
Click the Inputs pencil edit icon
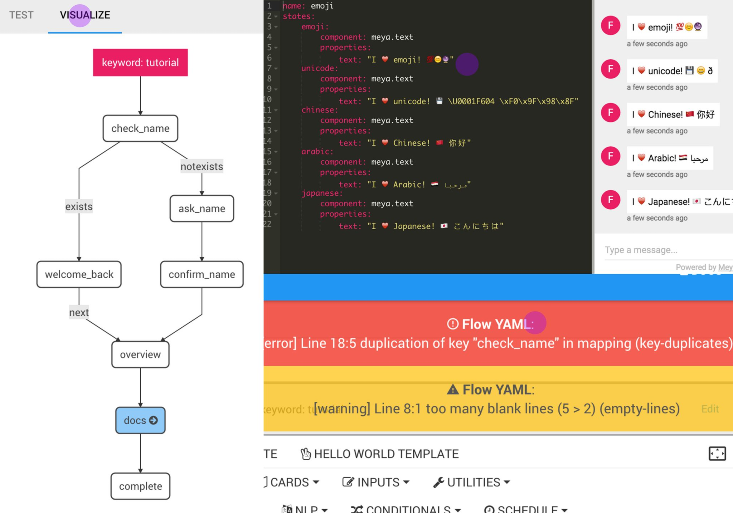point(348,482)
